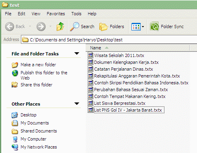Collapse the Other Places panel
Screen dimensions: 197x153
[x=77, y=104]
